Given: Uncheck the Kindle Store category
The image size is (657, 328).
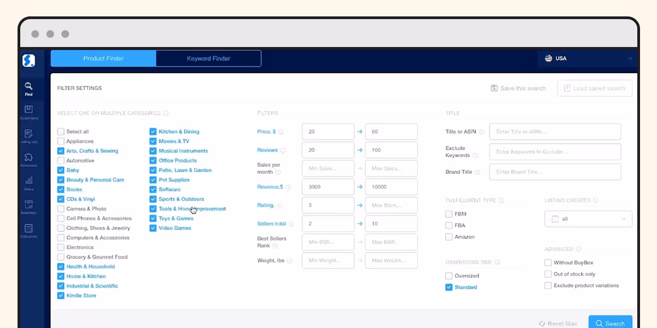Looking at the screenshot, I should [61, 296].
